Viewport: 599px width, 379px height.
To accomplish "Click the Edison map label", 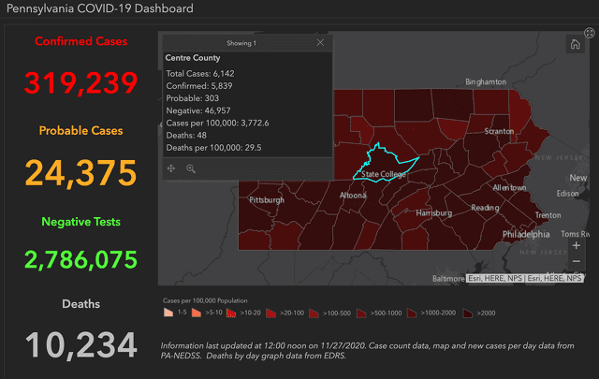I will click(567, 194).
